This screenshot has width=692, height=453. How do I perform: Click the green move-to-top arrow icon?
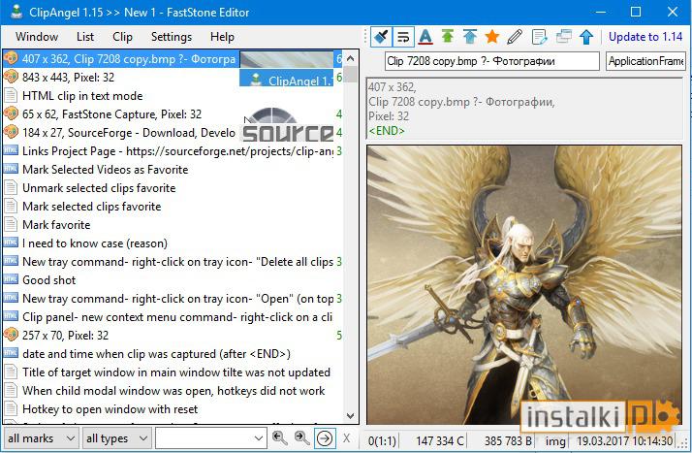pyautogui.click(x=448, y=37)
